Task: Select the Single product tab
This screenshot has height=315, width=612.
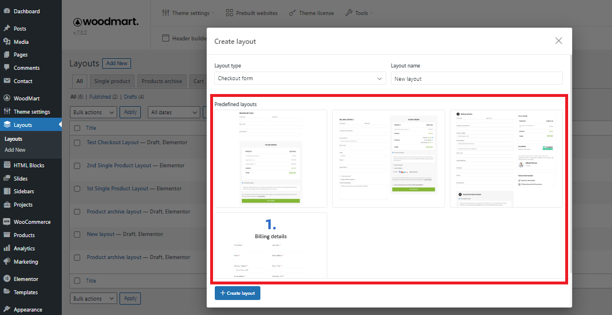Action: [113, 81]
